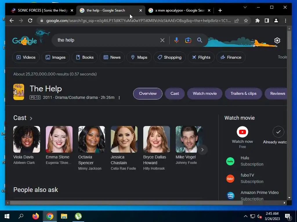Screen dimensions: 297x222
Task: Search by image with the camera icon
Action: coord(188,40)
